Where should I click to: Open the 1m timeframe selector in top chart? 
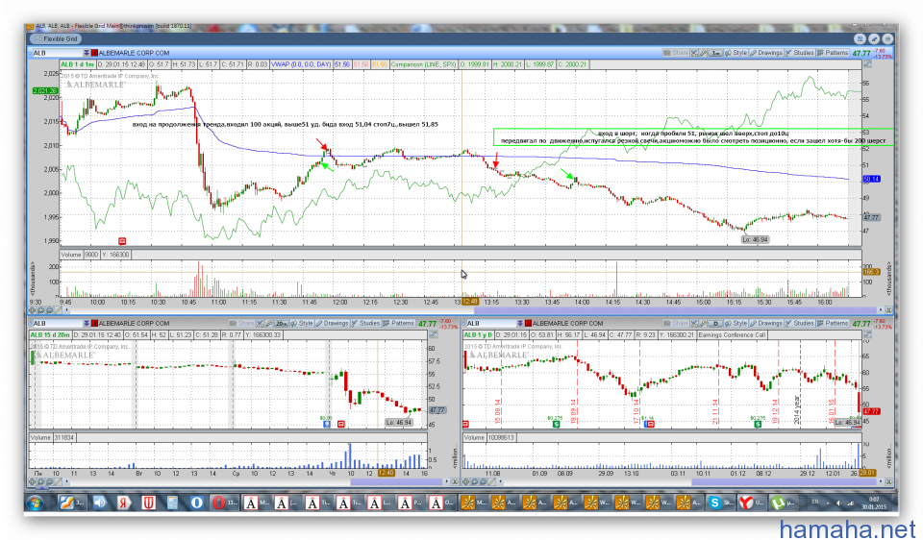click(714, 53)
